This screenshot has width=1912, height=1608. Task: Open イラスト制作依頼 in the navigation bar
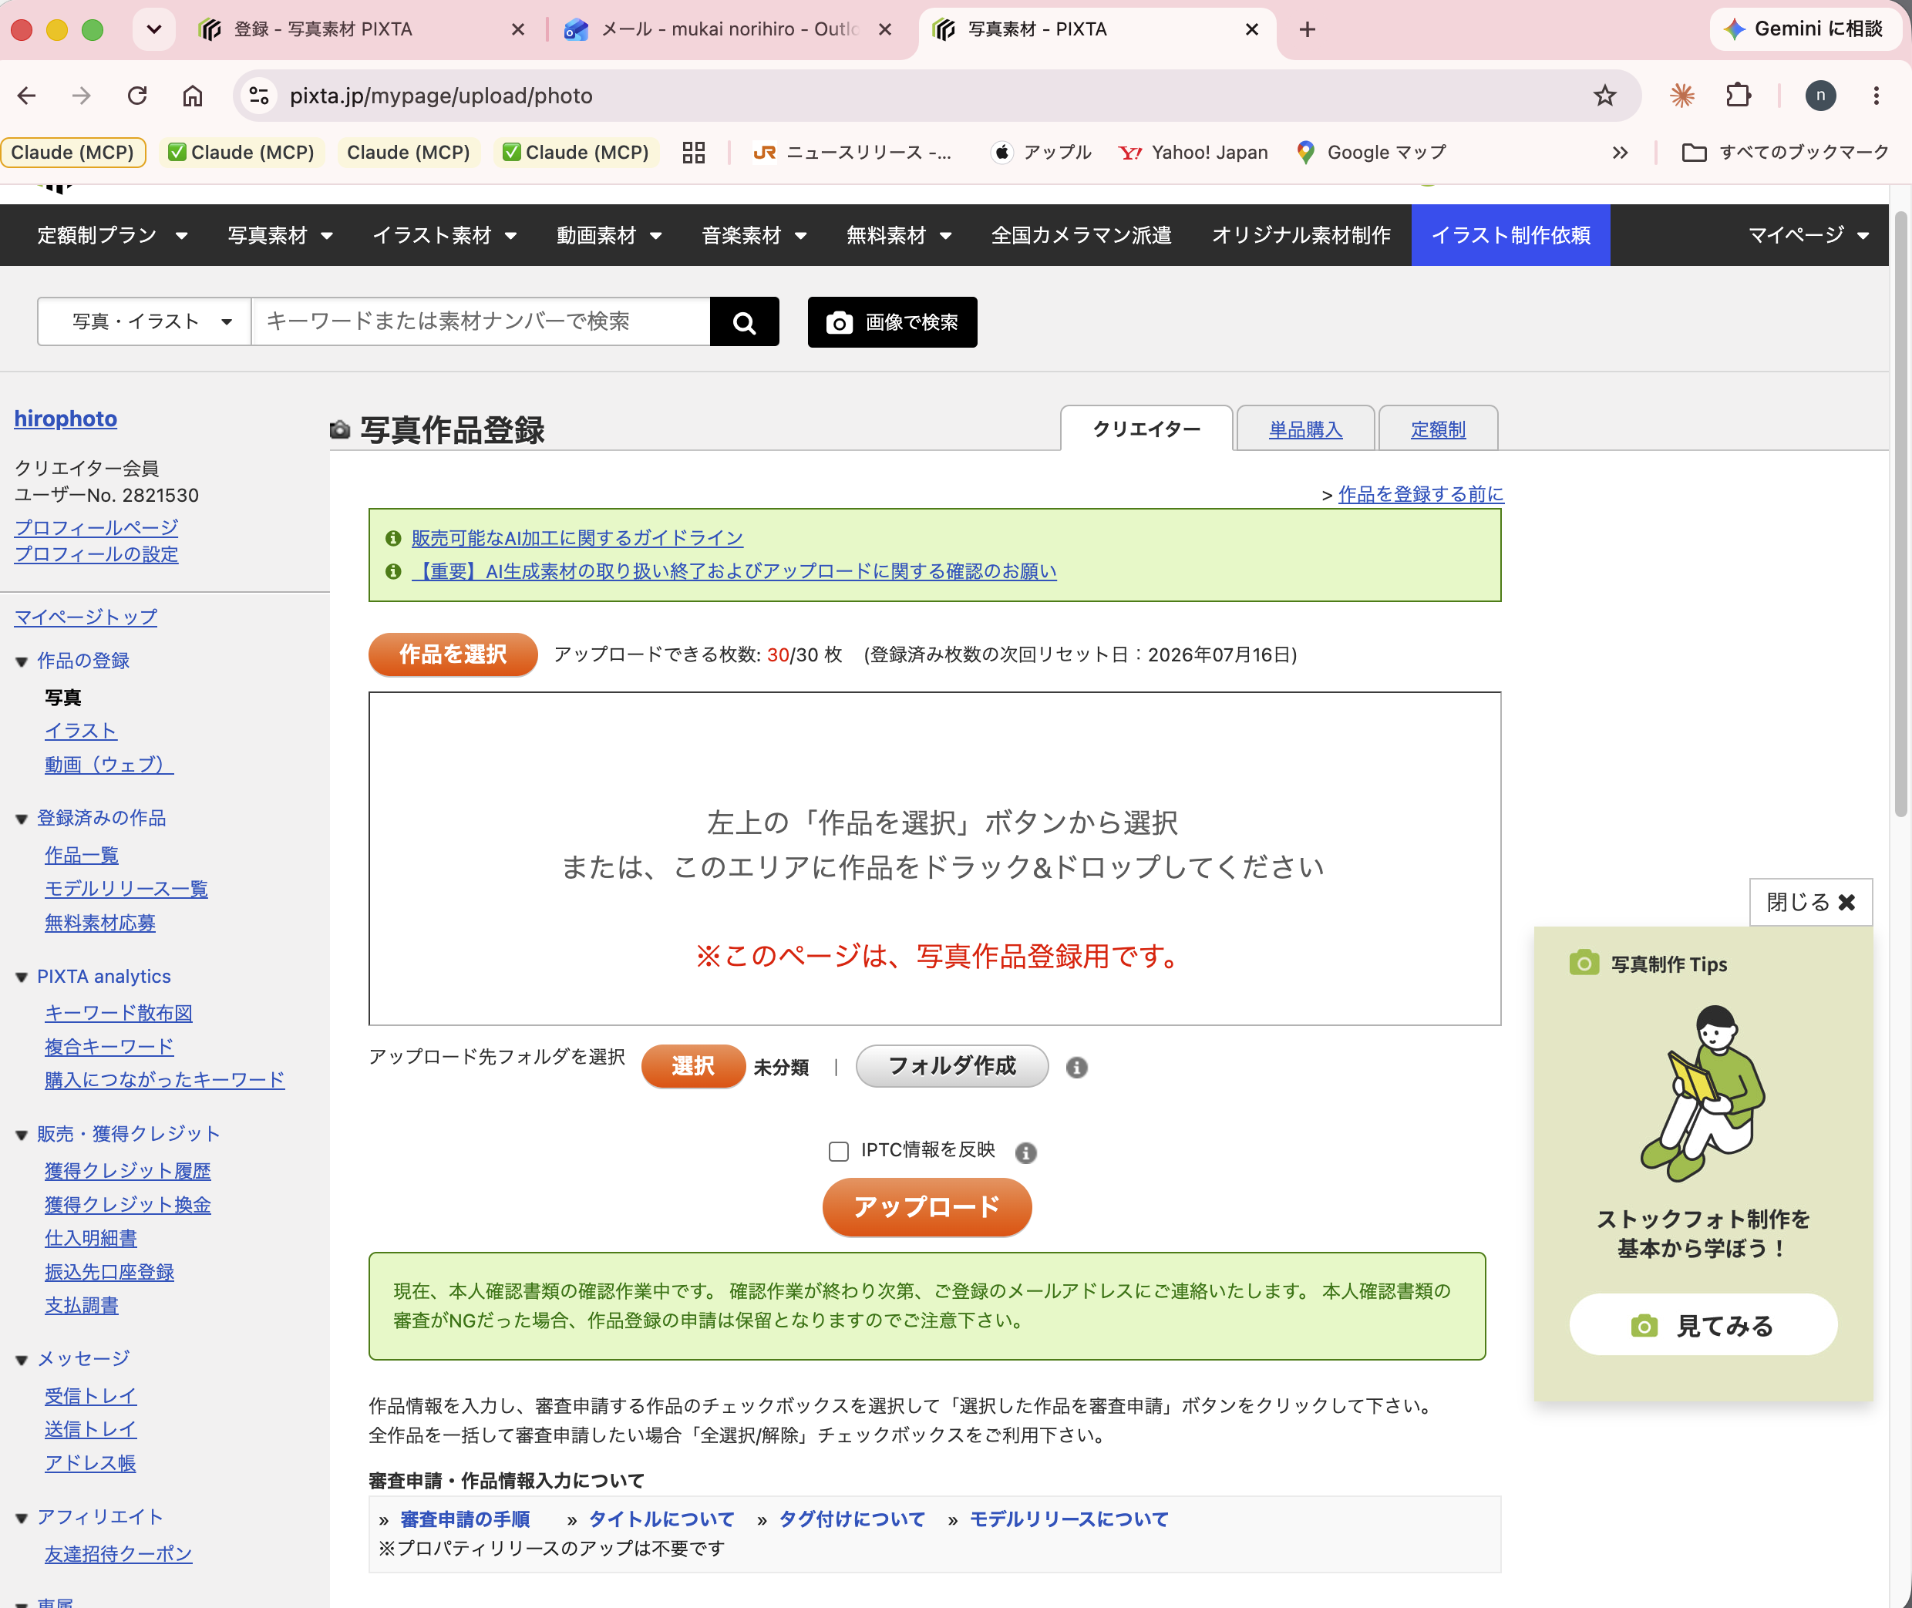(1510, 235)
